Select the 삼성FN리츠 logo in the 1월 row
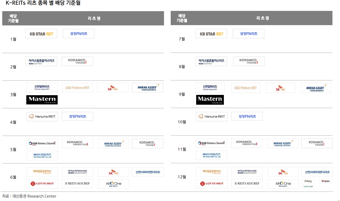Screen dimensions: 340x201 (79, 33)
